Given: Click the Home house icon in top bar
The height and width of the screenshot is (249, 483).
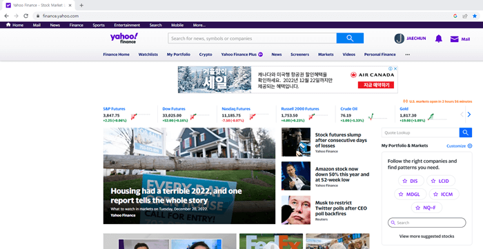Looking at the screenshot, I should pyautogui.click(x=8, y=25).
